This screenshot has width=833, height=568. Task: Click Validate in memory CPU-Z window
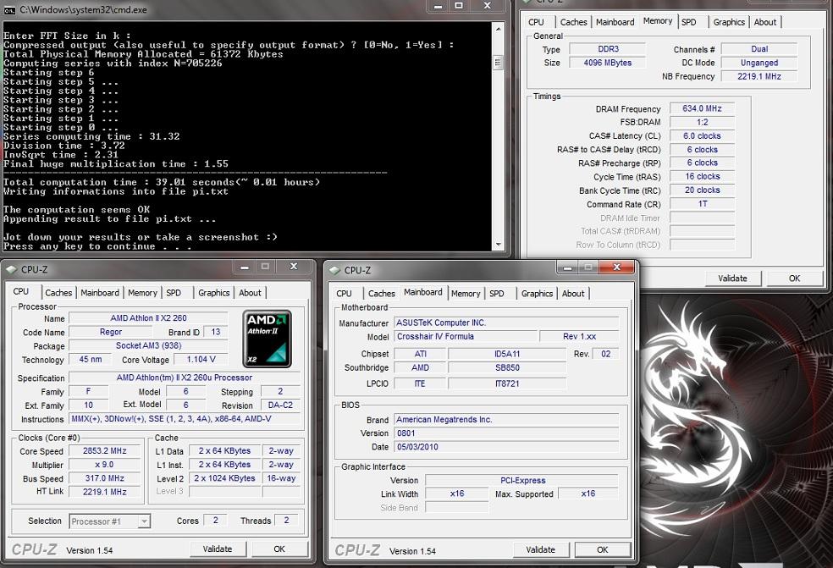click(x=732, y=278)
